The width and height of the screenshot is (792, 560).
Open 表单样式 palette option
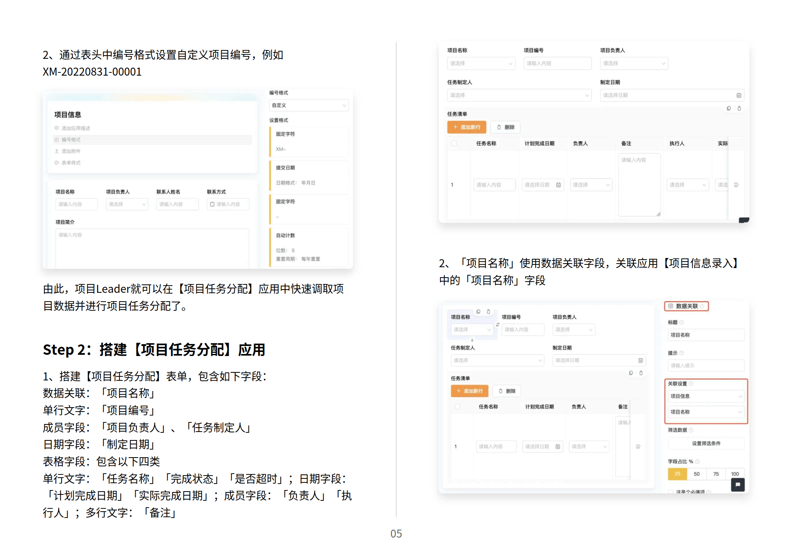68,163
